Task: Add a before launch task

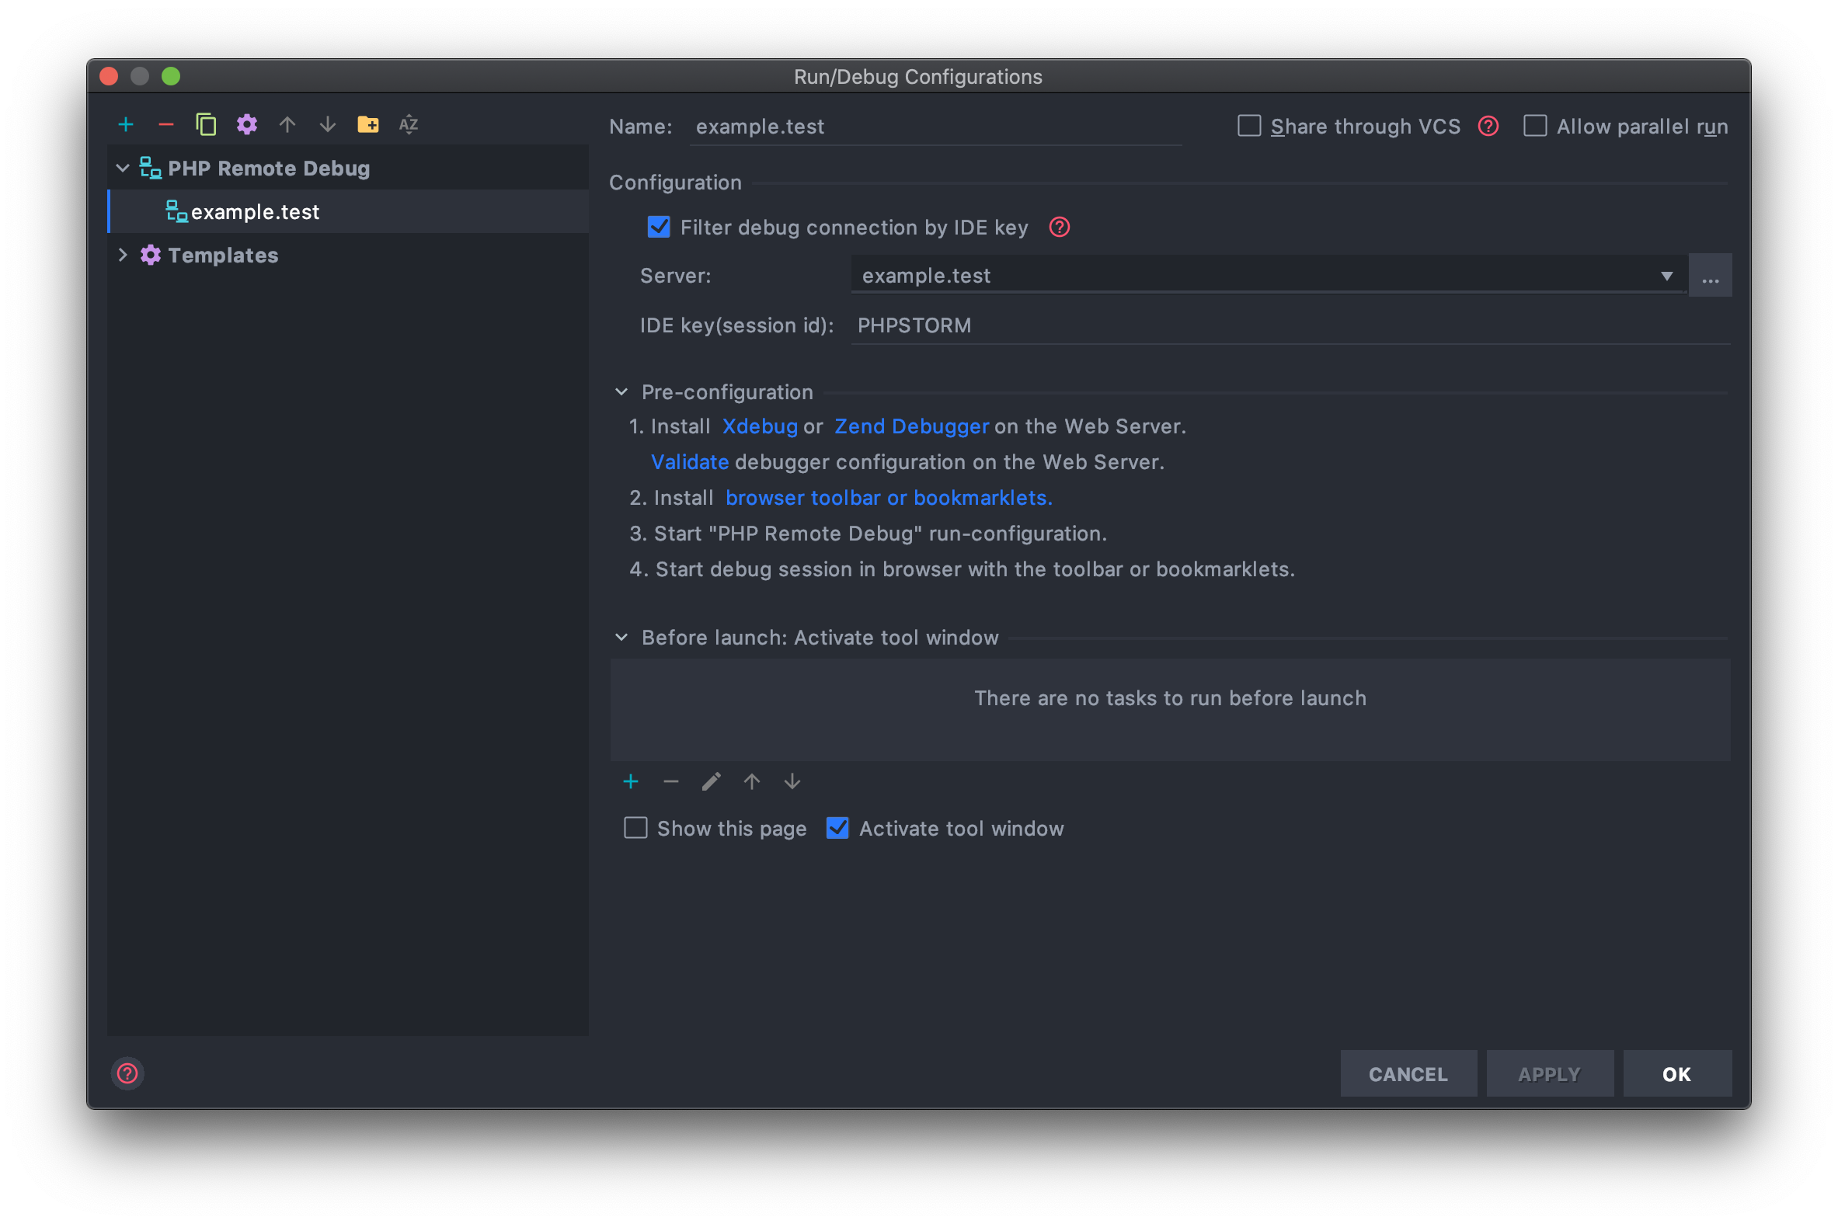Action: click(631, 781)
